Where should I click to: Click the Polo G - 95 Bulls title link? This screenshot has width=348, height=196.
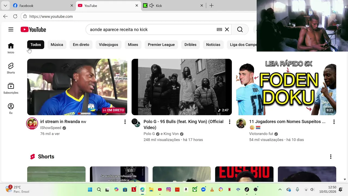point(184,124)
